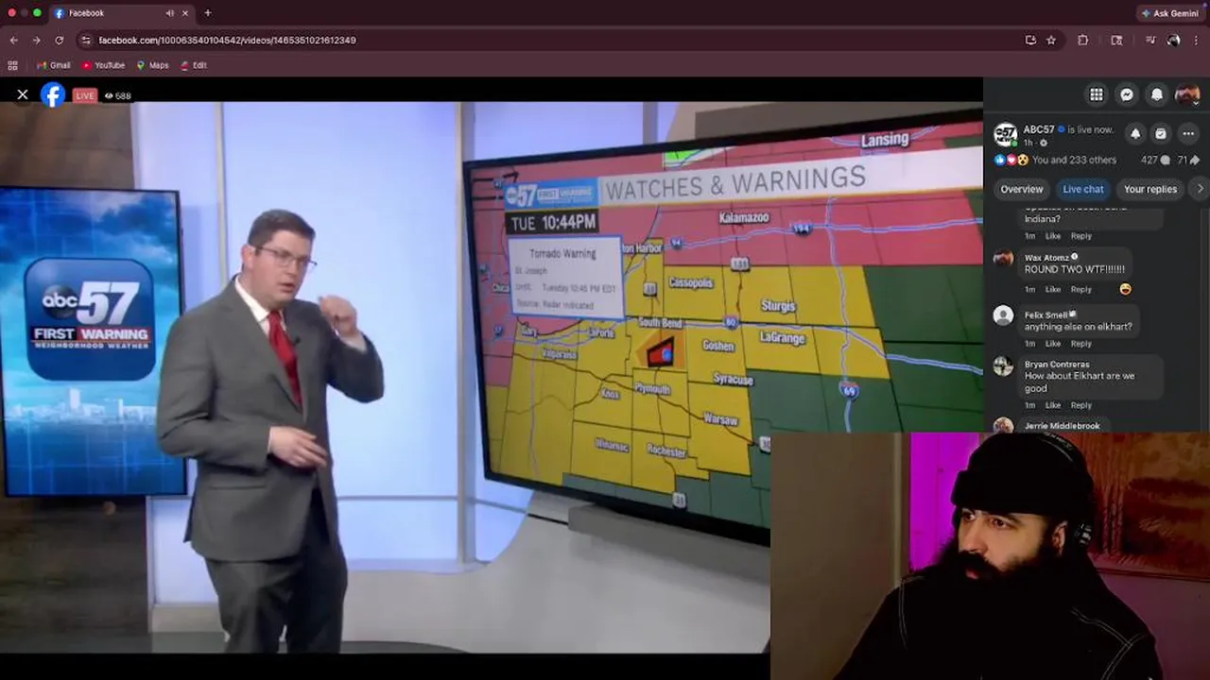View site information icon in address bar
The image size is (1210, 680).
86,41
